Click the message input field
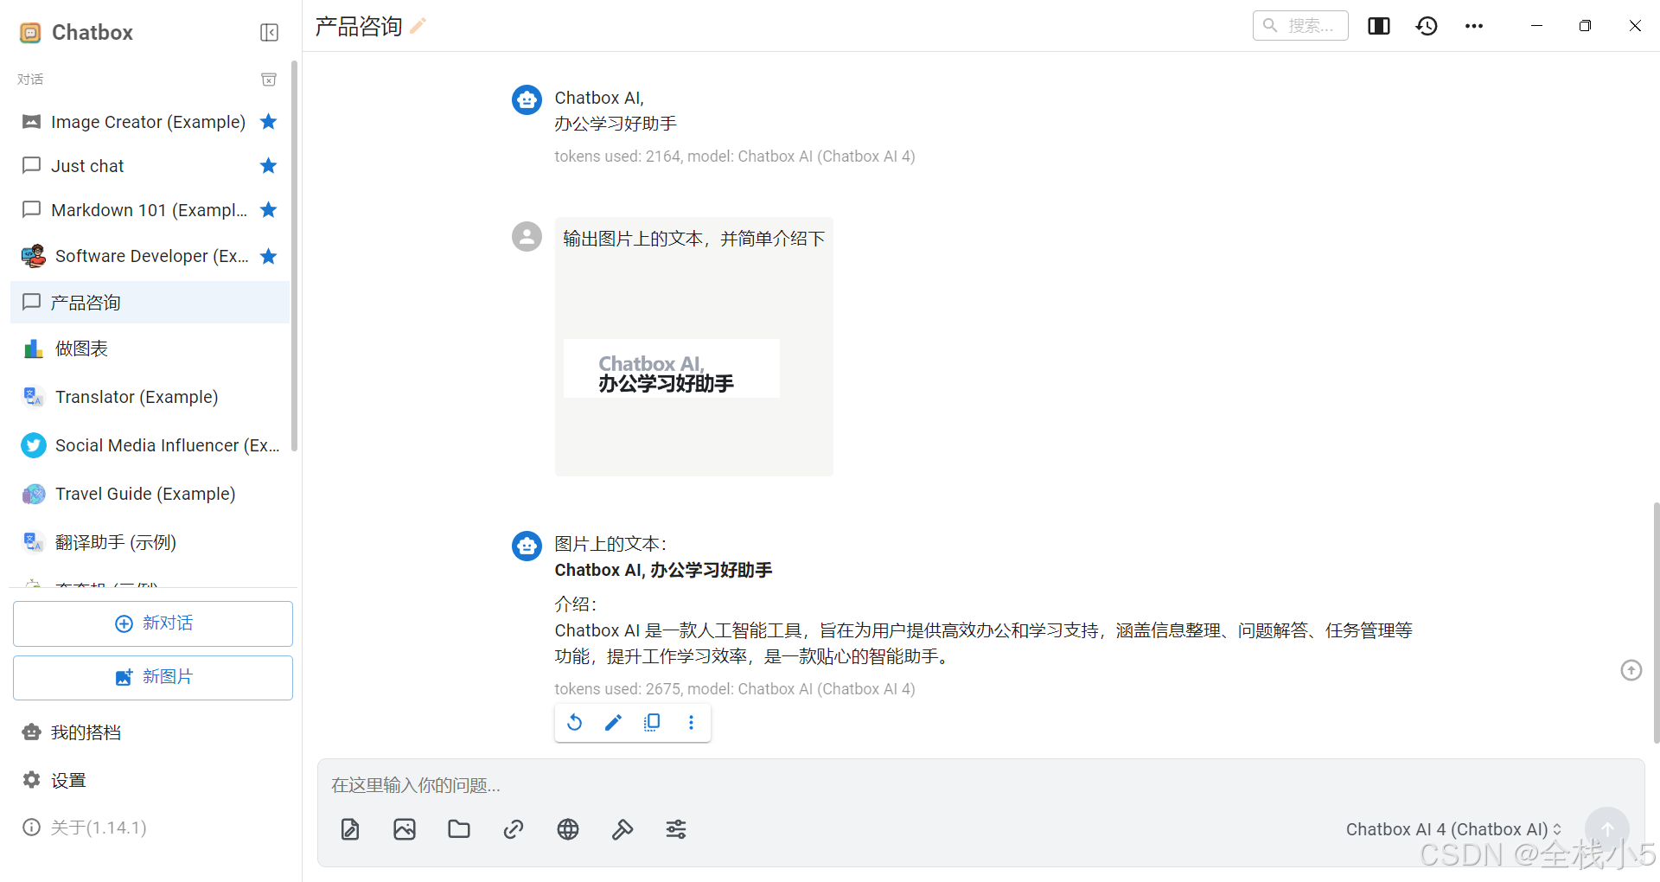 (x=980, y=785)
